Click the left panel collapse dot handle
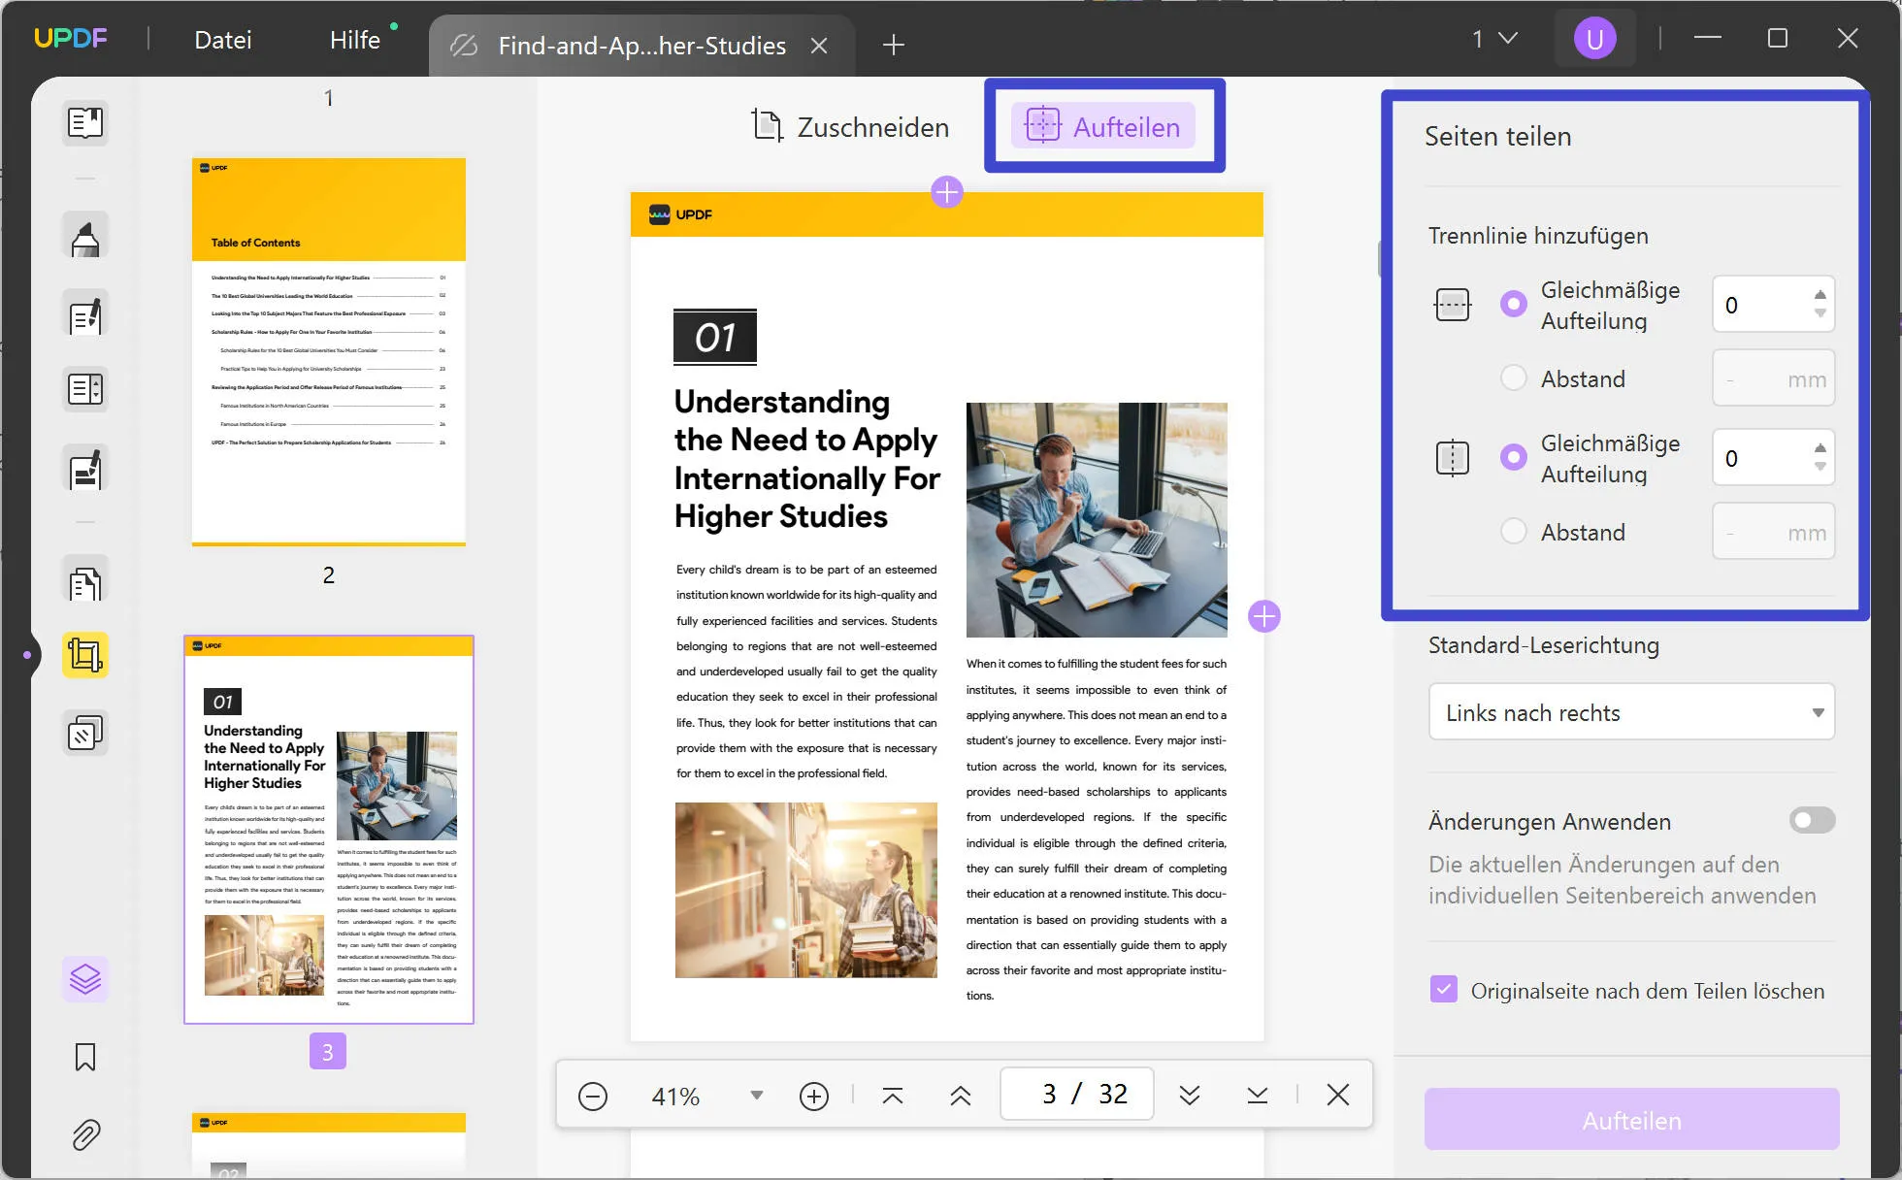The height and width of the screenshot is (1180, 1902). pyautogui.click(x=27, y=655)
